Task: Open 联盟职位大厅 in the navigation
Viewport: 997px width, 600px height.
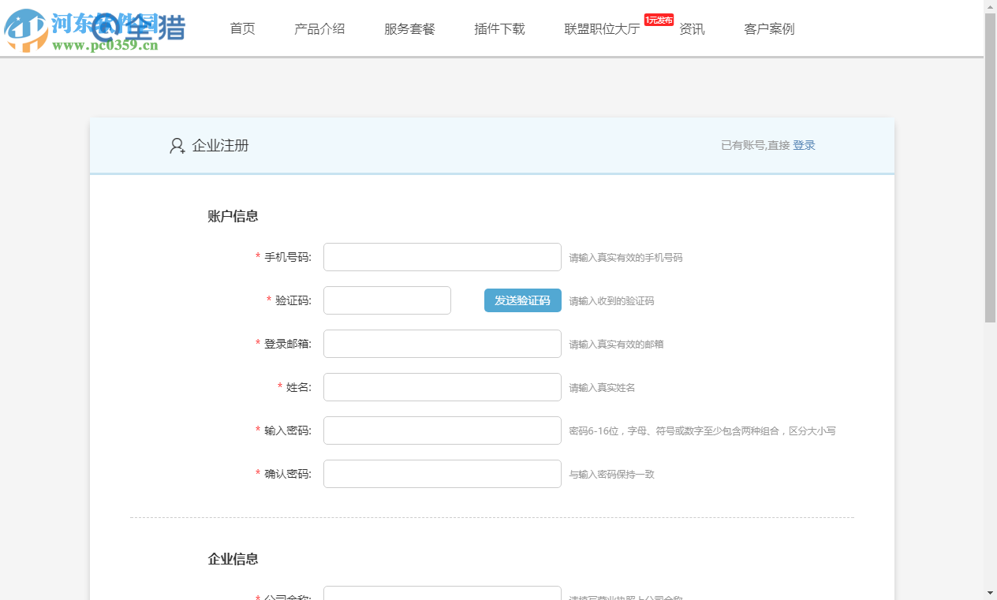Action: click(x=602, y=29)
